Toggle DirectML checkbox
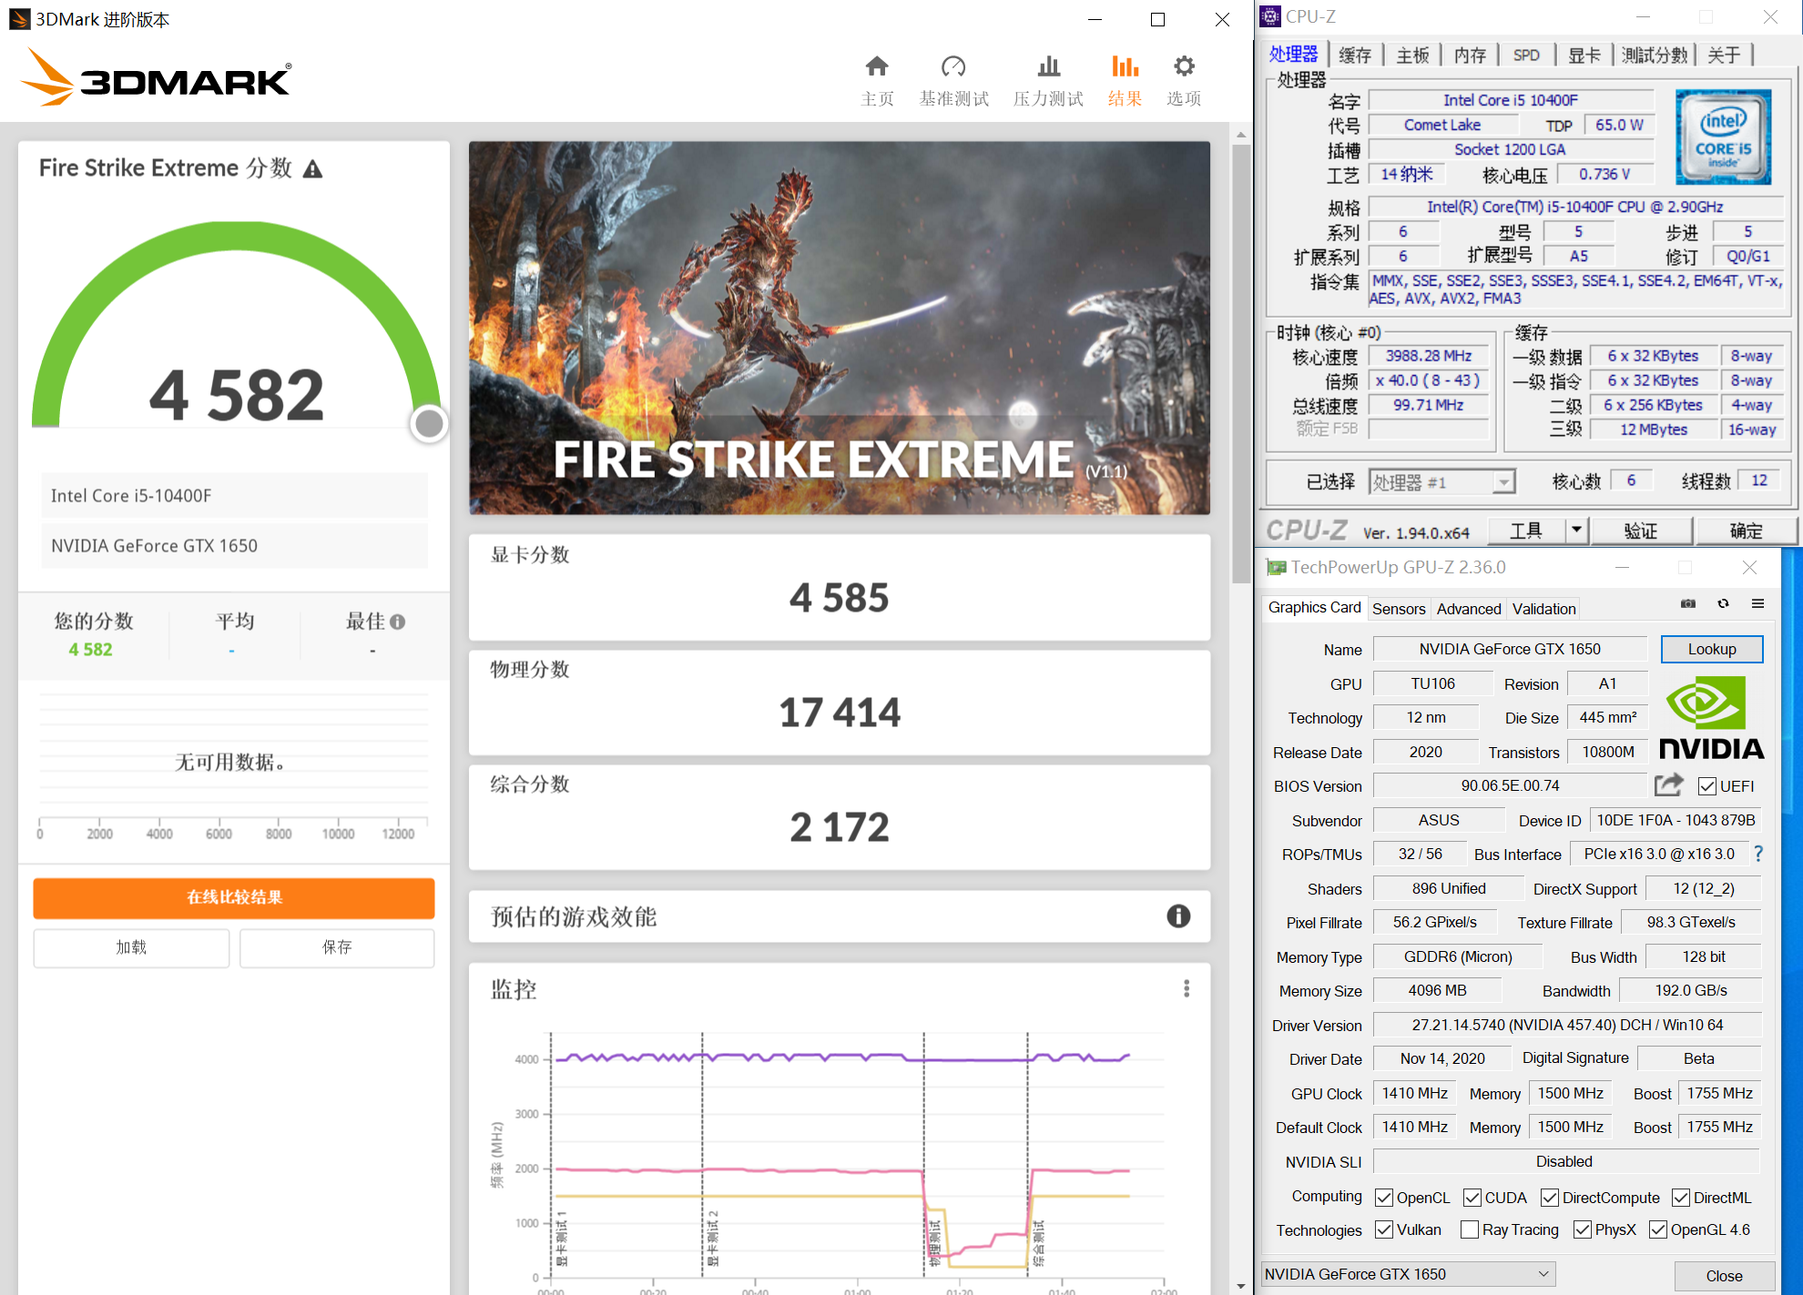The width and height of the screenshot is (1803, 1295). (1681, 1198)
